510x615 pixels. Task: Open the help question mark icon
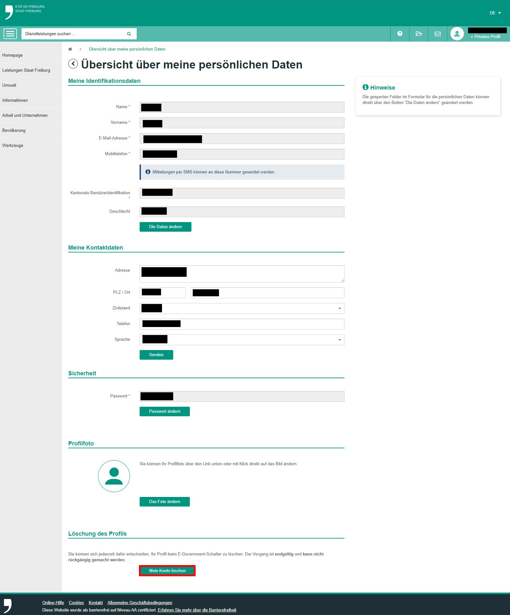[400, 34]
